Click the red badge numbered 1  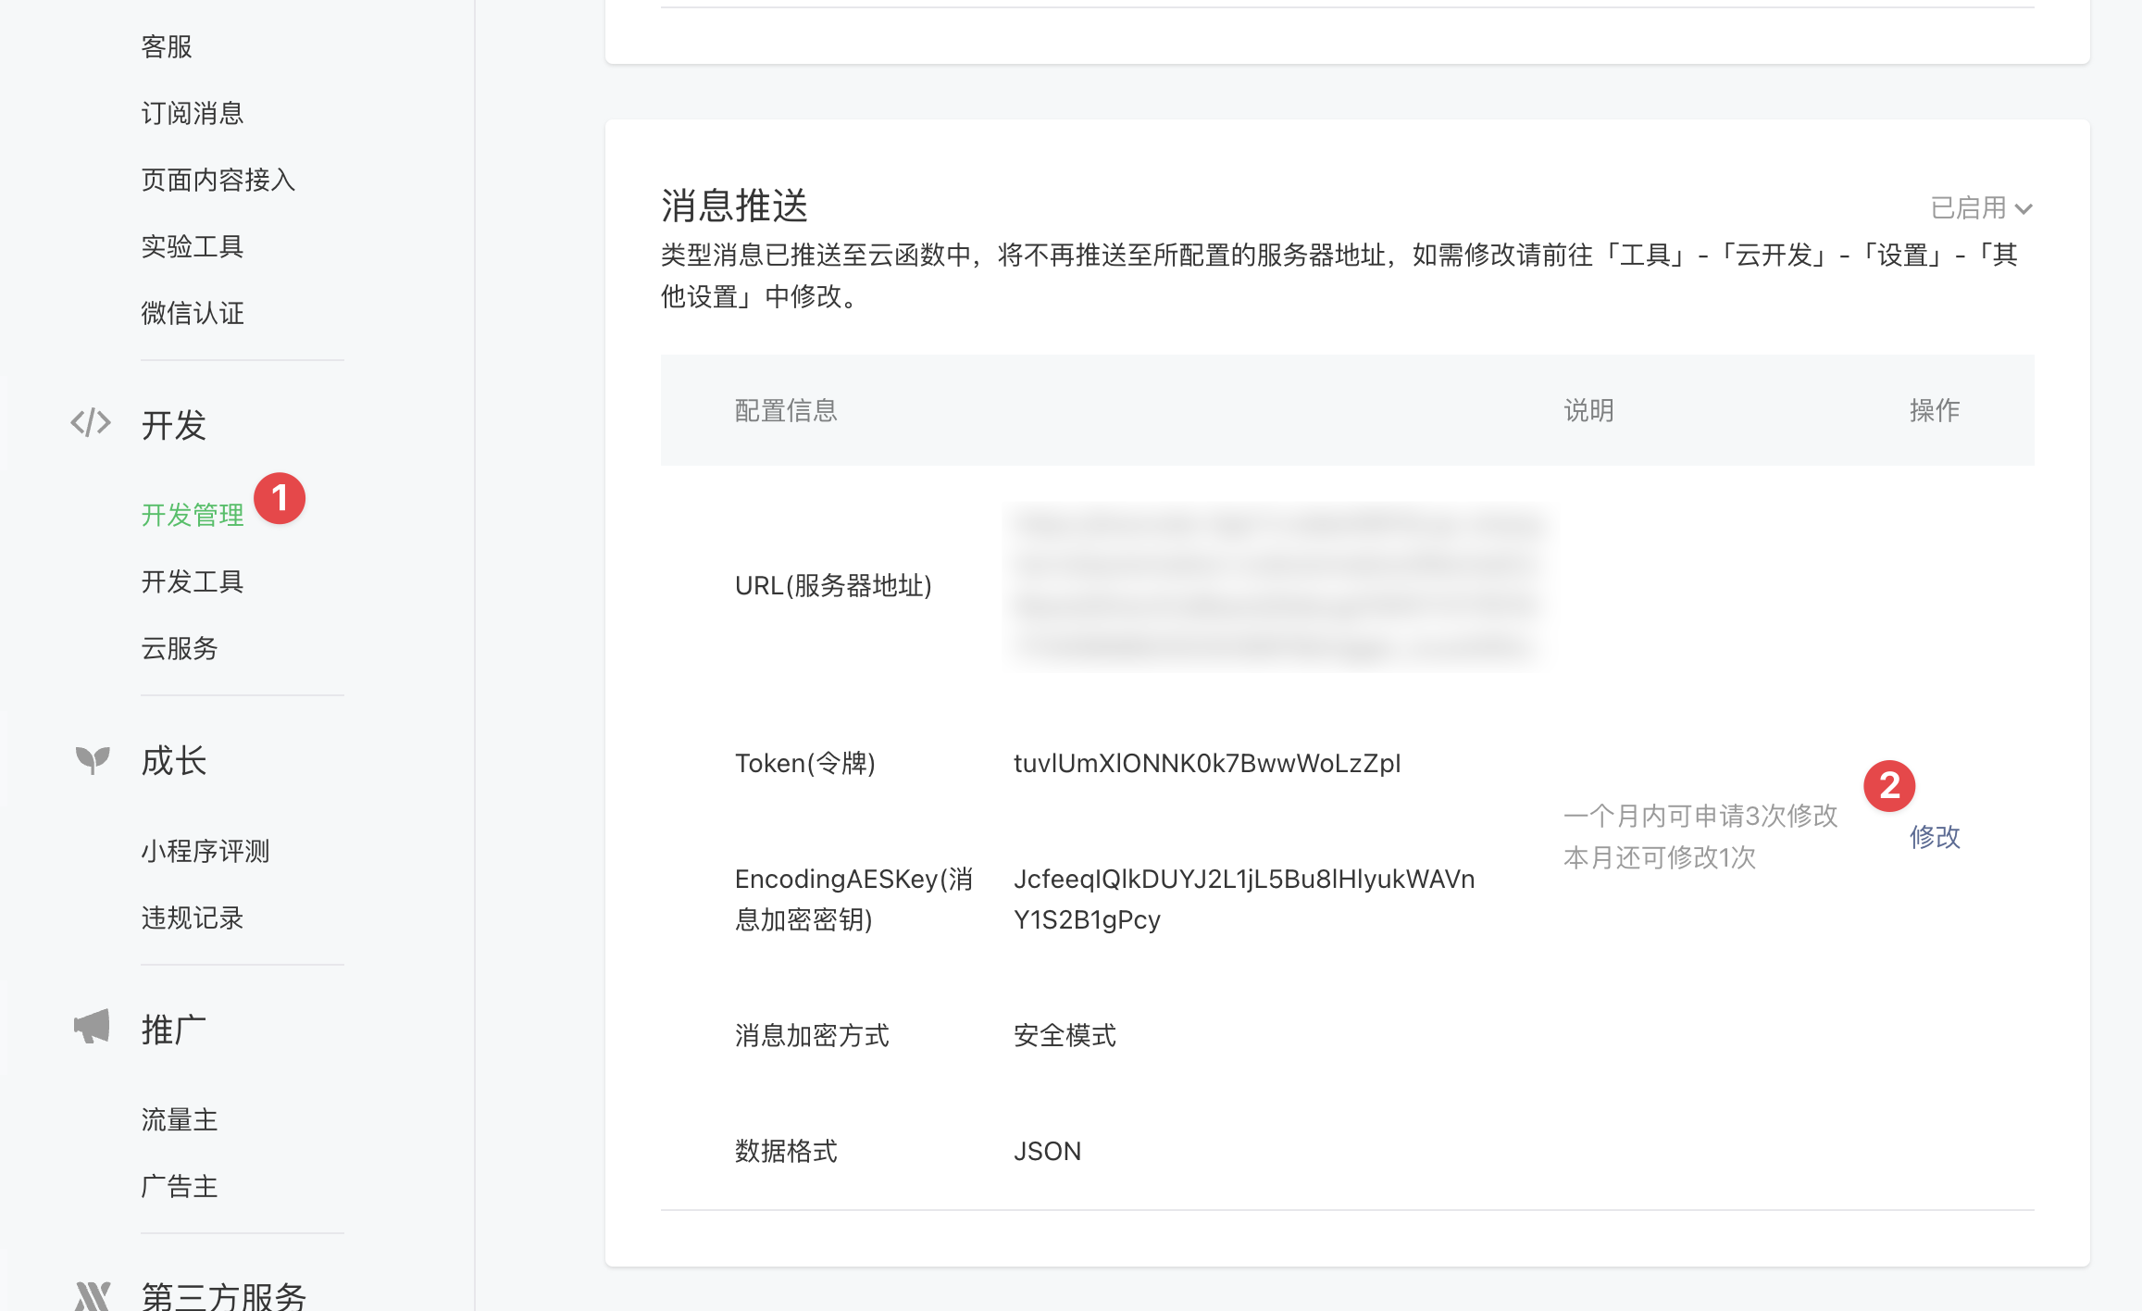tap(280, 499)
